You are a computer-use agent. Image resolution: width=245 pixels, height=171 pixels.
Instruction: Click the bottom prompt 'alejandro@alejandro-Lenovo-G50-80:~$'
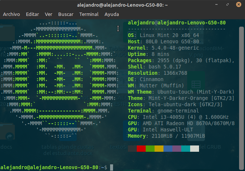tap(54, 168)
